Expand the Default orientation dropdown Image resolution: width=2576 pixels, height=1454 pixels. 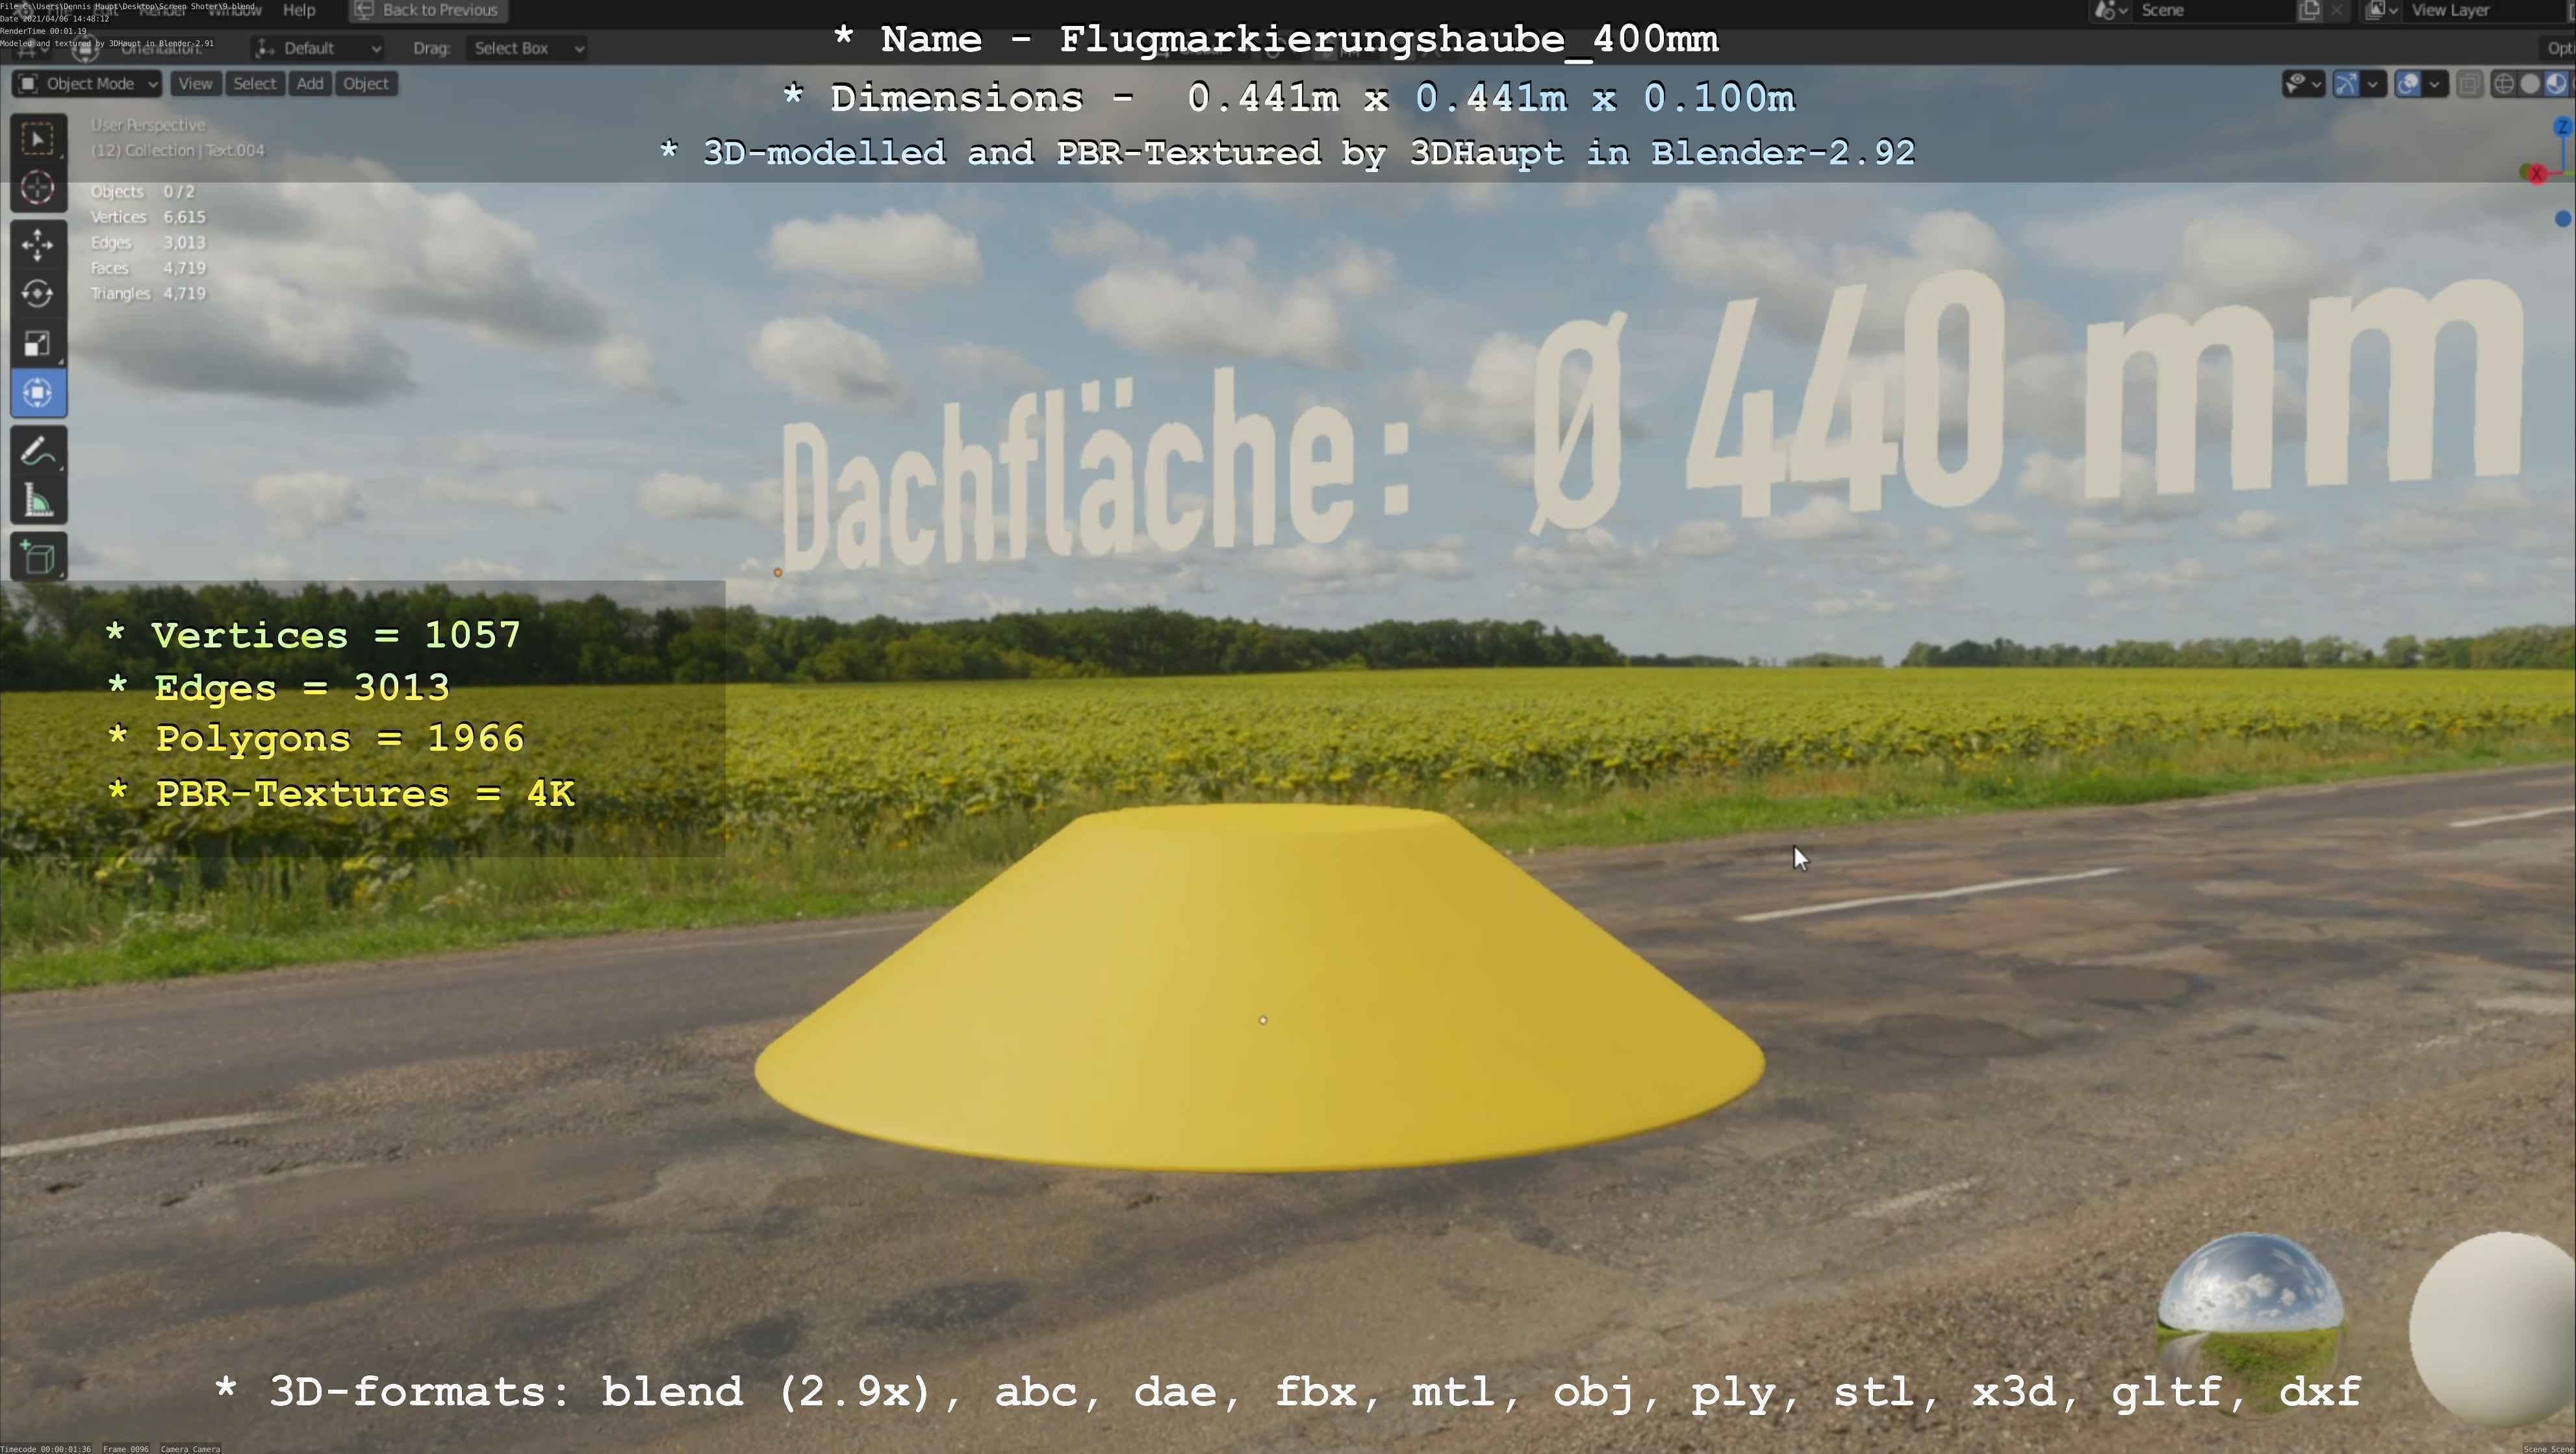(318, 48)
